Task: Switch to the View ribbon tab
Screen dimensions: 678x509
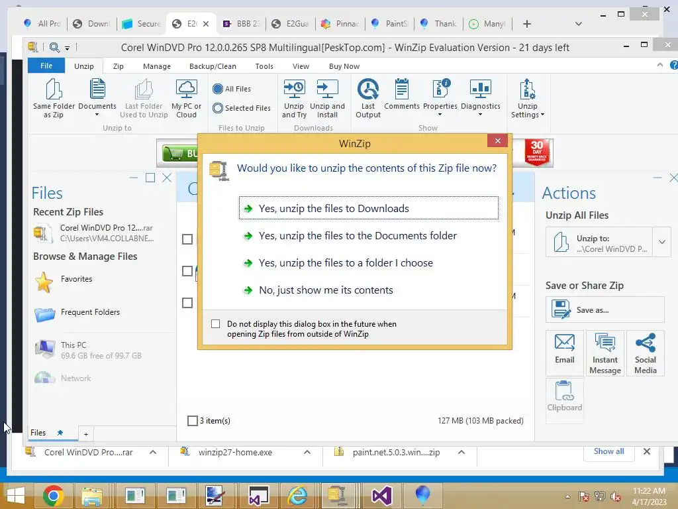Action: (x=301, y=66)
